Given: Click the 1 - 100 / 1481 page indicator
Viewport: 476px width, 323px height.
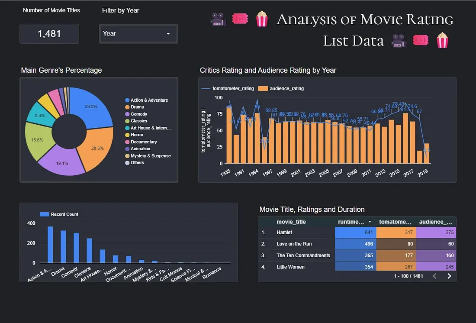Looking at the screenshot, I should point(408,276).
